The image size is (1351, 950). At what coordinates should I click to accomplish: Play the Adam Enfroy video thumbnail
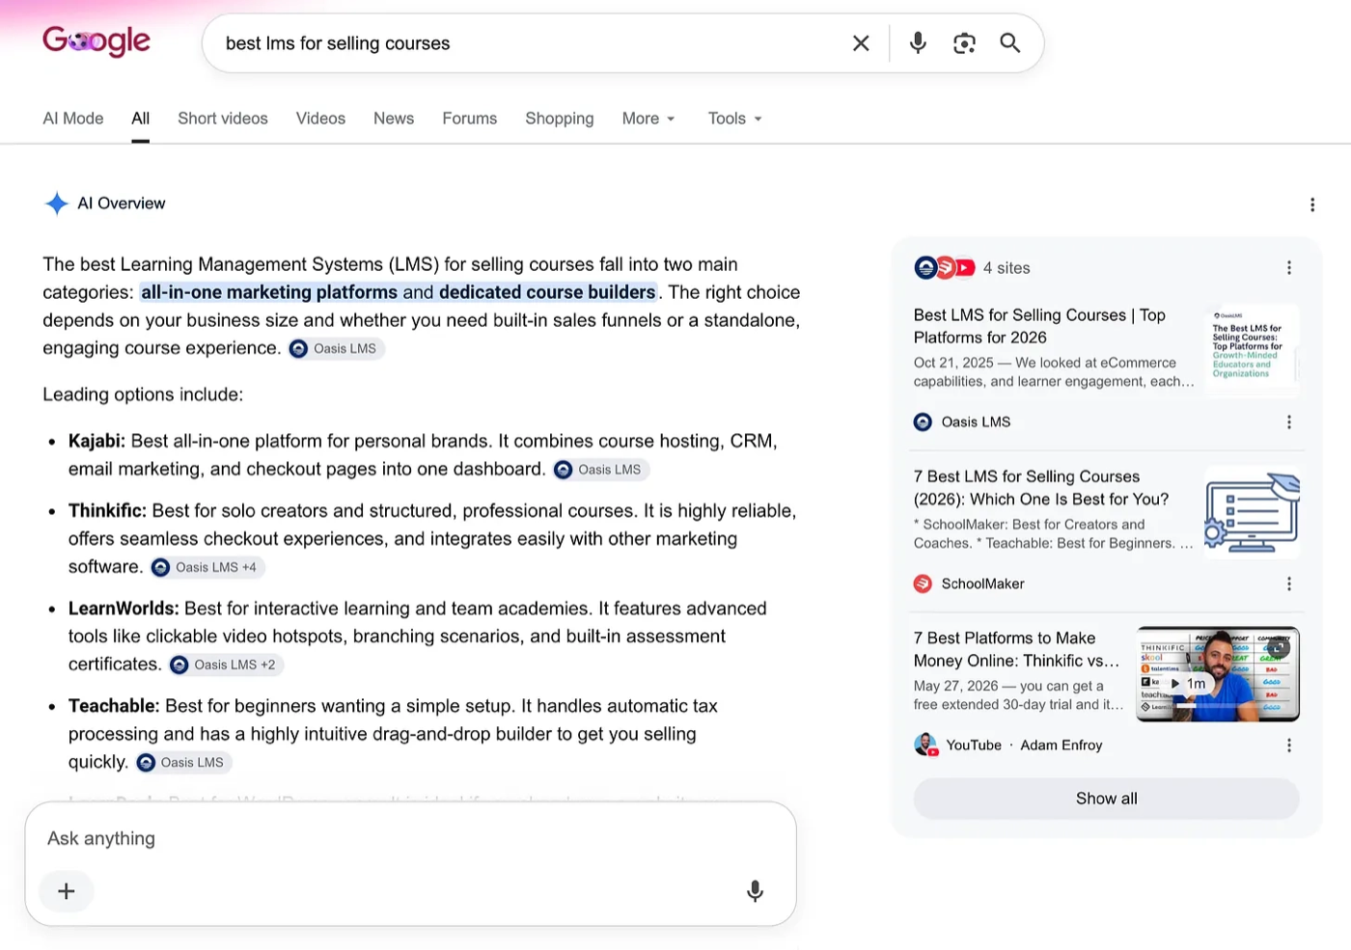pyautogui.click(x=1218, y=674)
